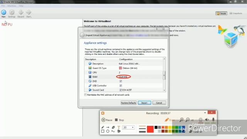Viewport: 247px width, 139px height.
Task: Open the Machine menu
Action: pos(12,6)
